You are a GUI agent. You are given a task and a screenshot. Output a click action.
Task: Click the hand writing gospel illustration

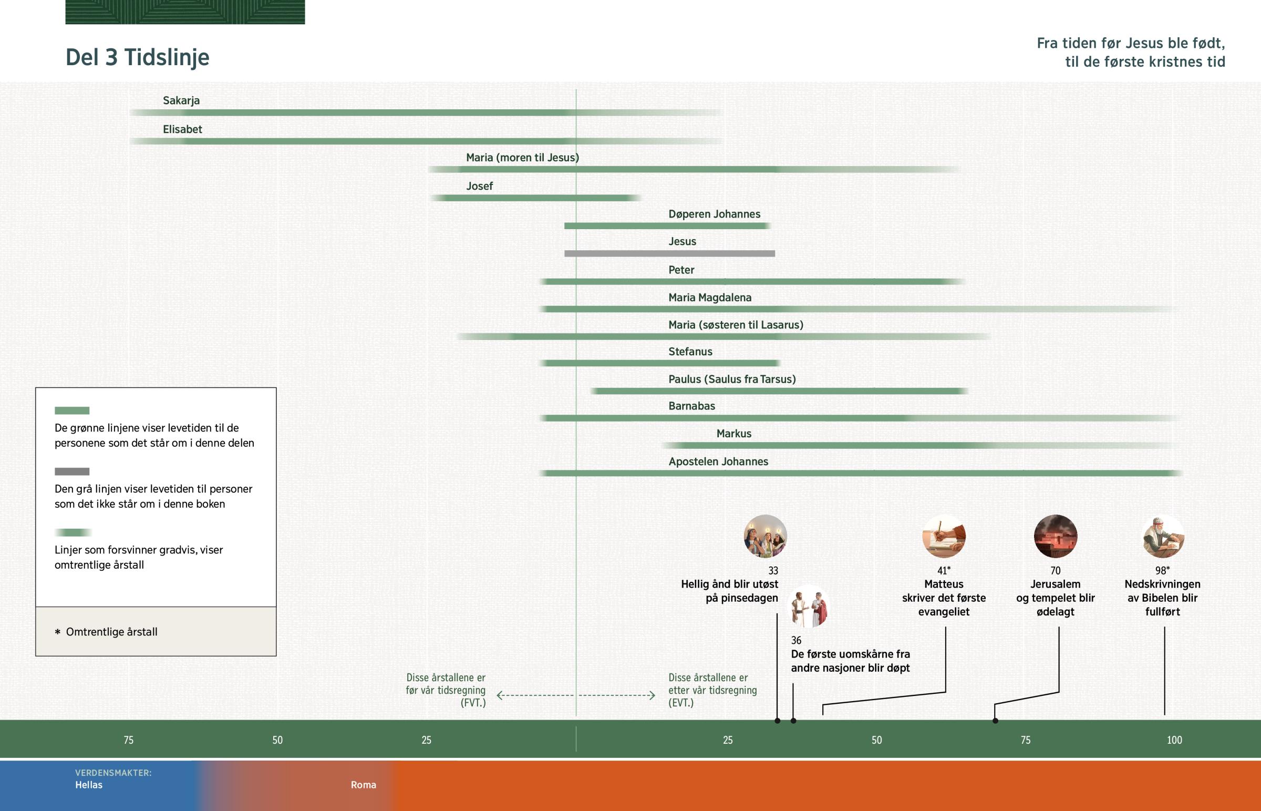coord(944,536)
